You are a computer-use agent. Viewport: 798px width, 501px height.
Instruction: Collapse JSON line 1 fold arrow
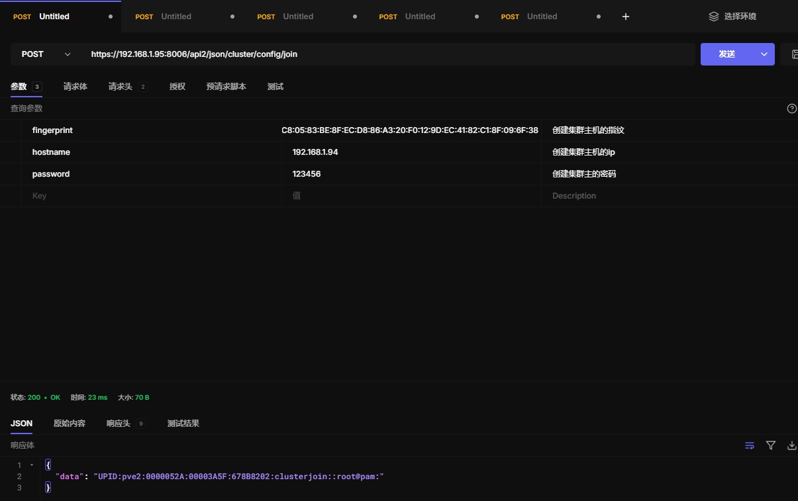coord(32,465)
